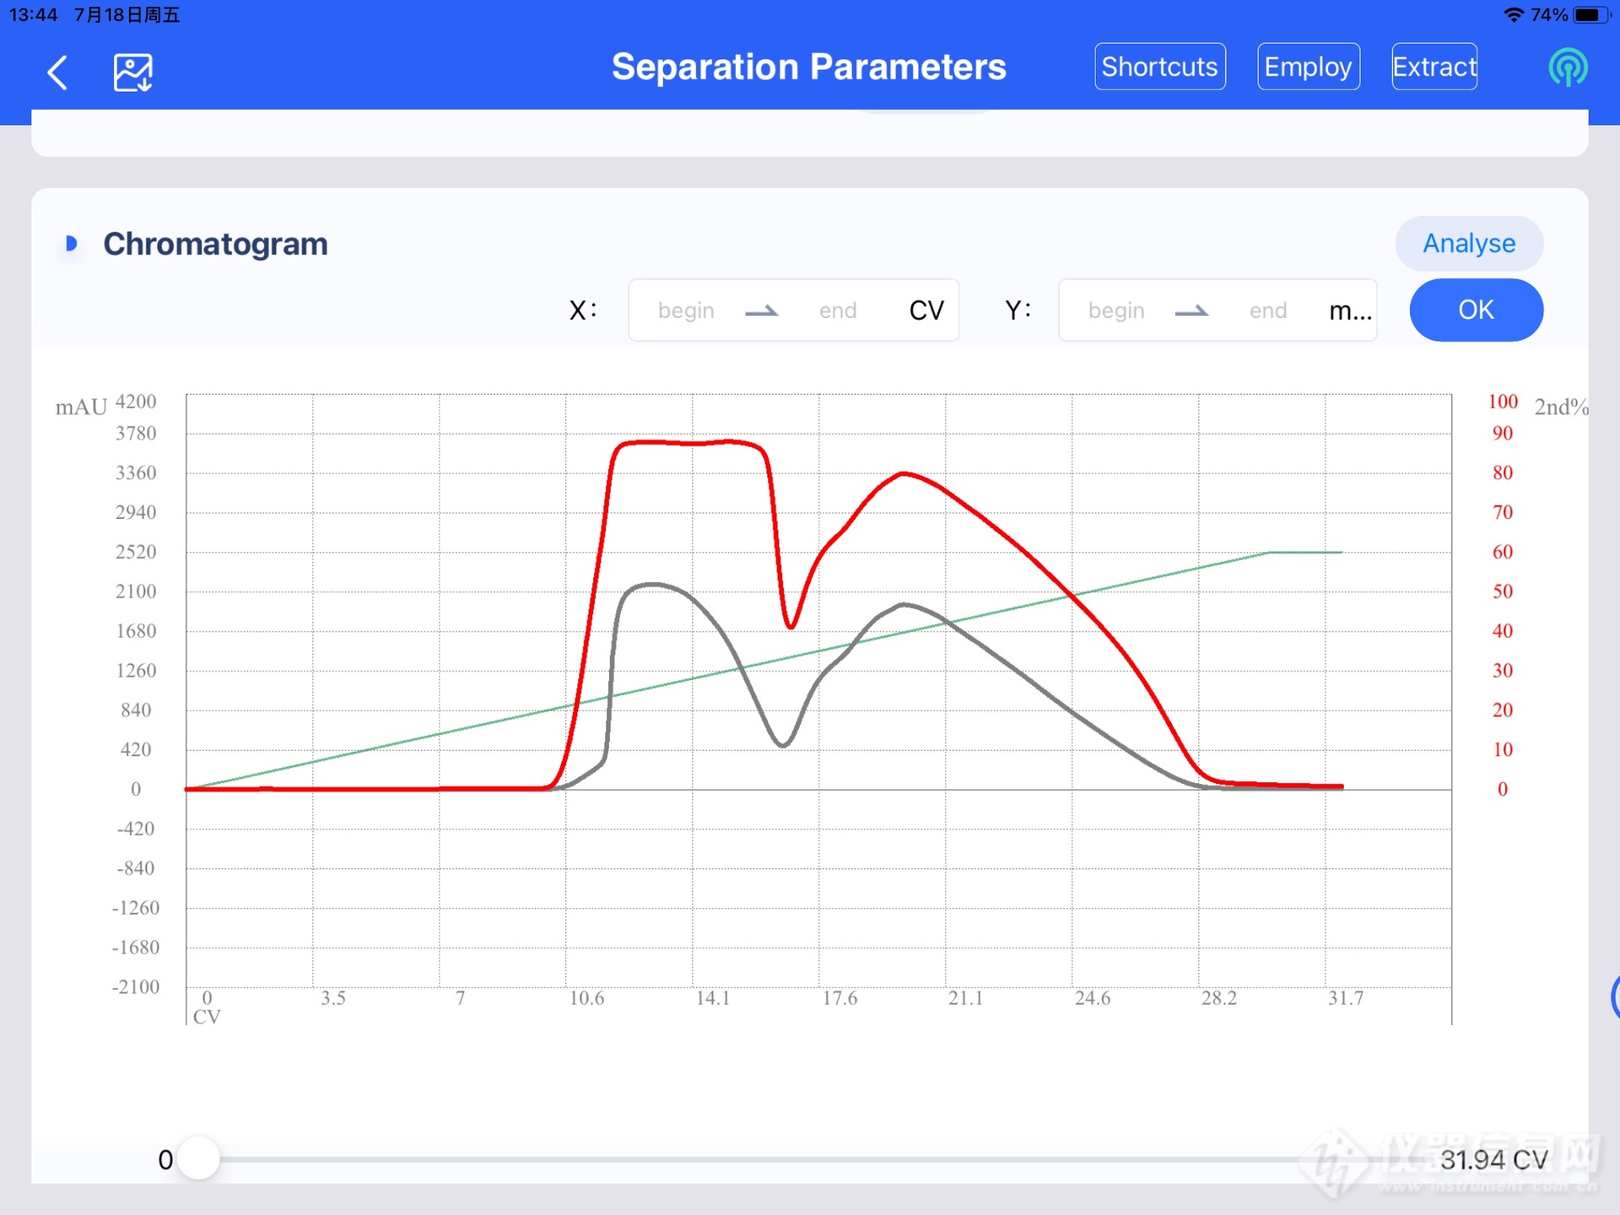1620x1215 pixels.
Task: Focus the X axis begin field
Action: coord(686,310)
